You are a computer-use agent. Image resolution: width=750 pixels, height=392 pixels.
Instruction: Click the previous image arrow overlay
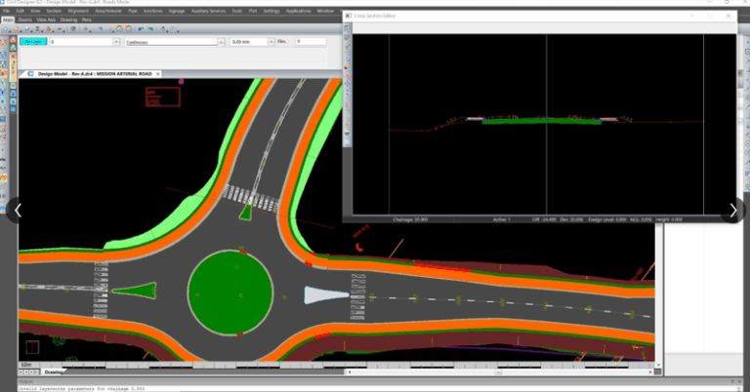(x=18, y=210)
